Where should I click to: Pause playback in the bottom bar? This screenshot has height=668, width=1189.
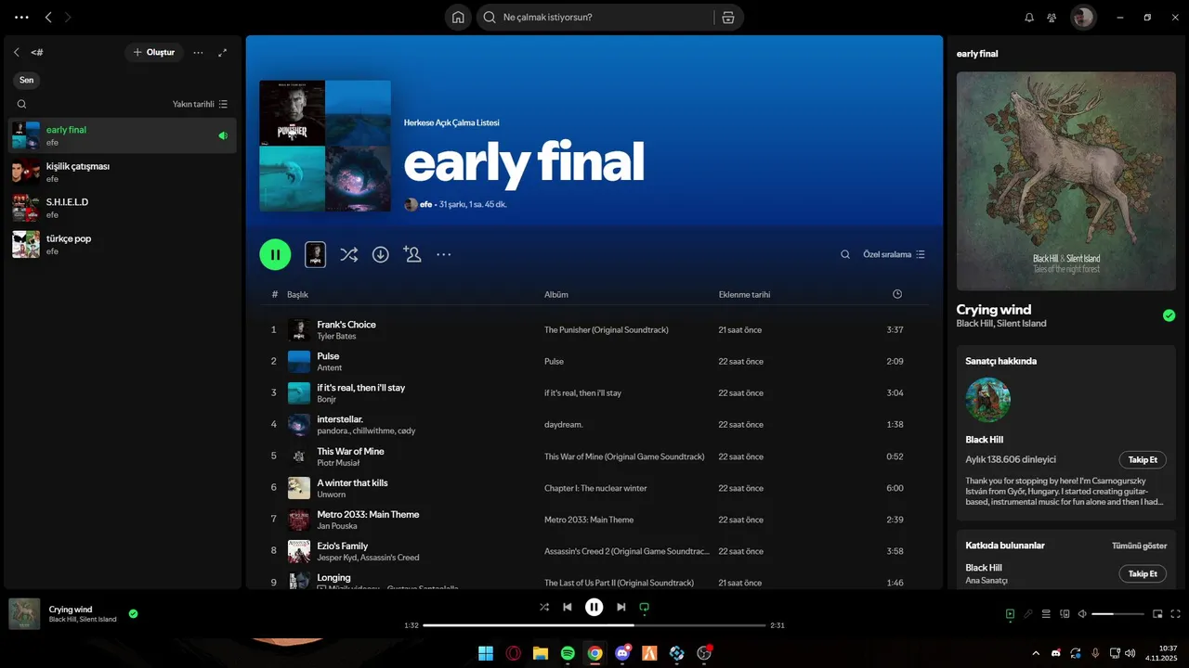tap(594, 607)
